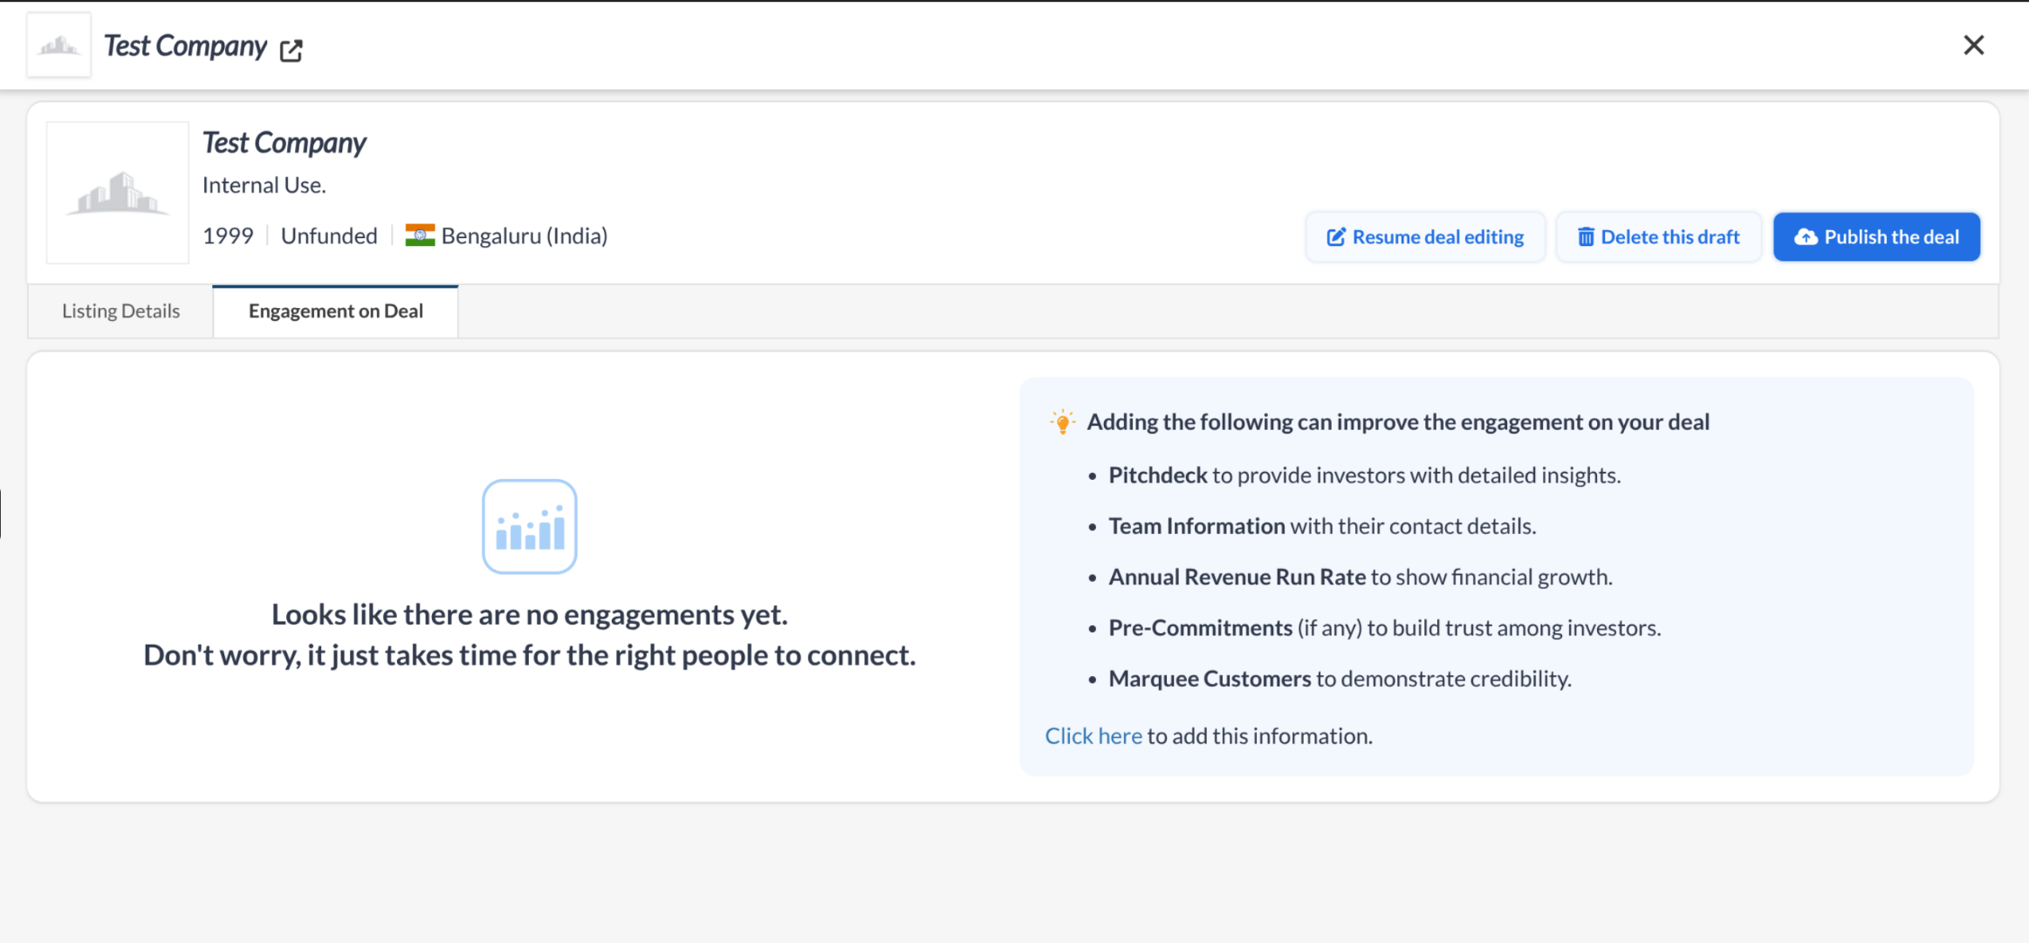Switch to the Listing Details tab
2029x943 pixels.
click(x=120, y=311)
